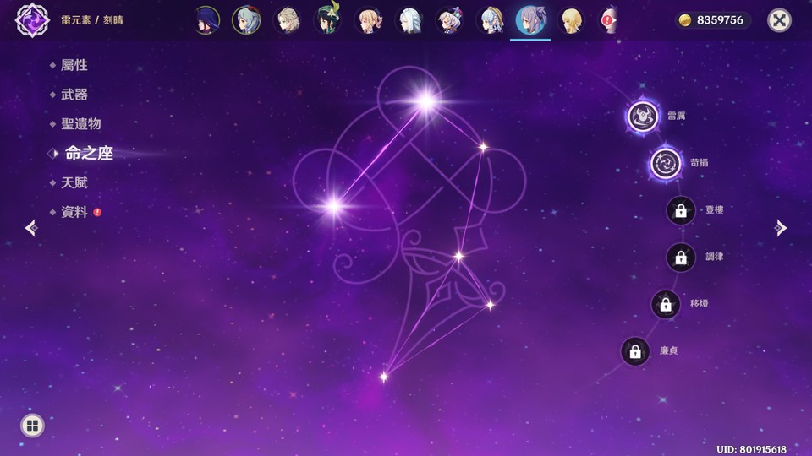
Task: Click the bottommost star of the constellation
Action: pyautogui.click(x=384, y=377)
